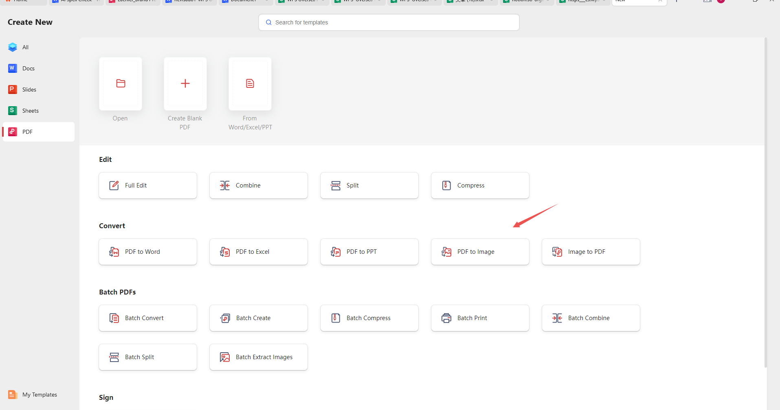The image size is (780, 410).
Task: Switch to the Home tab
Action: pos(22,2)
